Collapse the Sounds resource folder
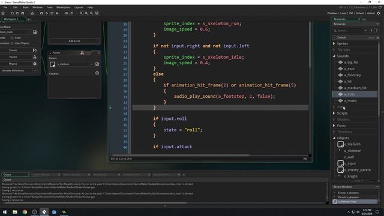 334,56
